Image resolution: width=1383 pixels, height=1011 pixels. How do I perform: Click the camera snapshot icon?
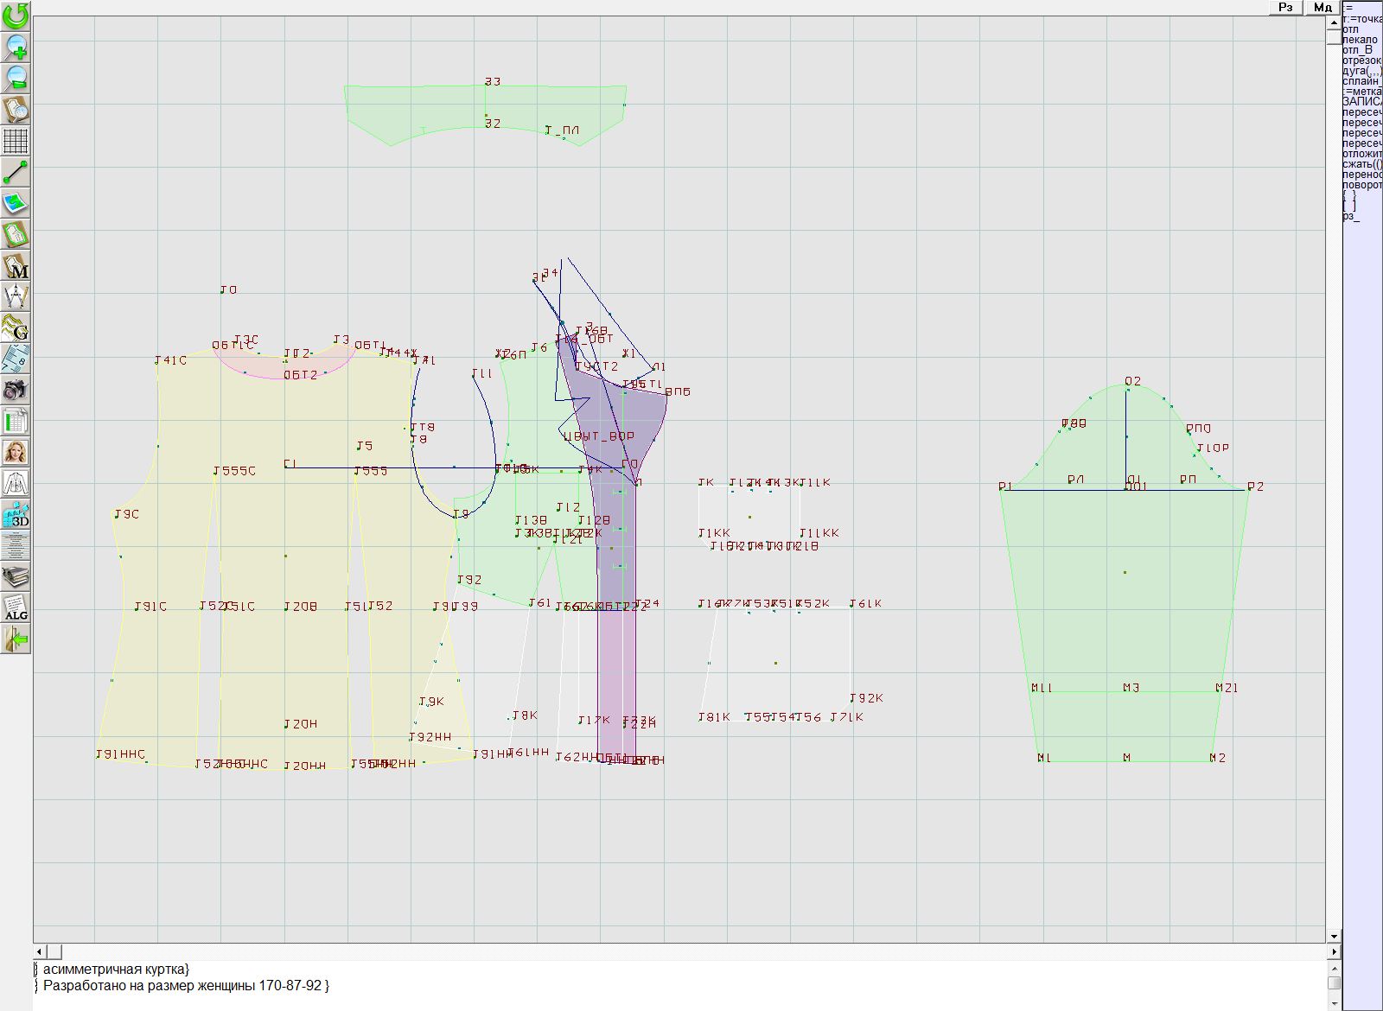point(16,390)
